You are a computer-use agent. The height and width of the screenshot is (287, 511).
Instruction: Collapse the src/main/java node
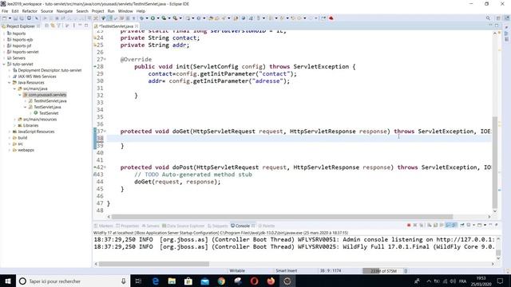pyautogui.click(x=14, y=88)
